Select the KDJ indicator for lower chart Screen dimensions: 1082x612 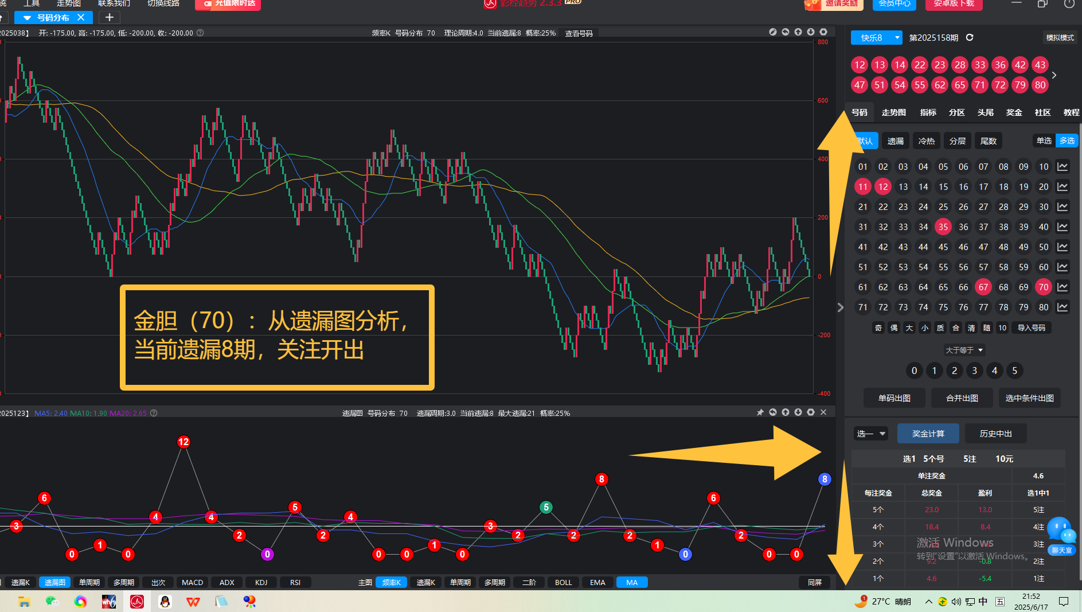(x=261, y=582)
